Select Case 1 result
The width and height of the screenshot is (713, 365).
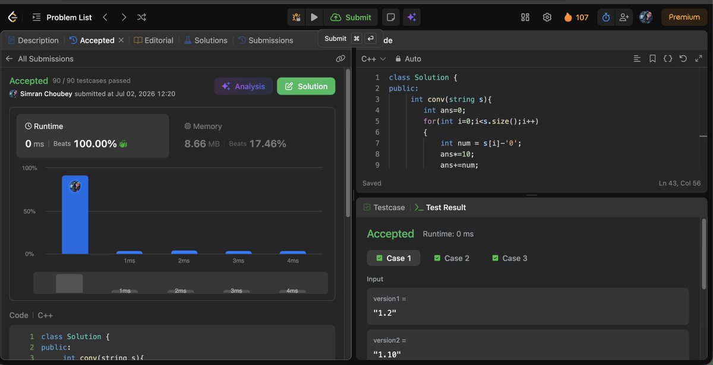pyautogui.click(x=393, y=258)
